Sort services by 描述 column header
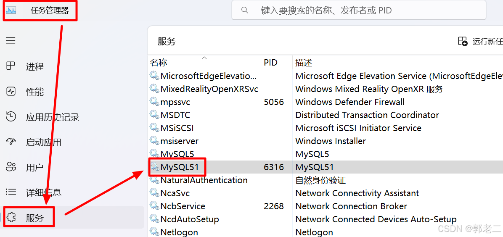503x237 pixels. pyautogui.click(x=304, y=63)
